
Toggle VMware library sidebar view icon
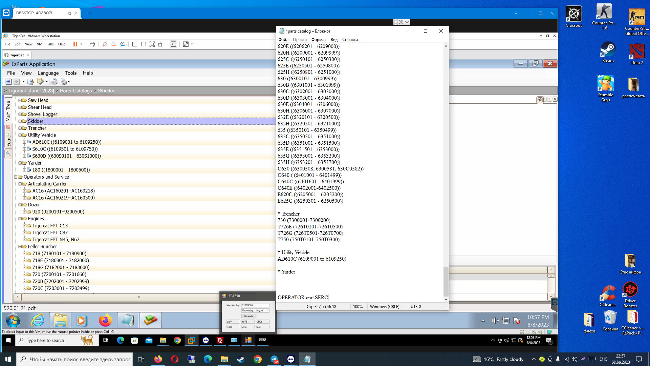[x=135, y=44]
